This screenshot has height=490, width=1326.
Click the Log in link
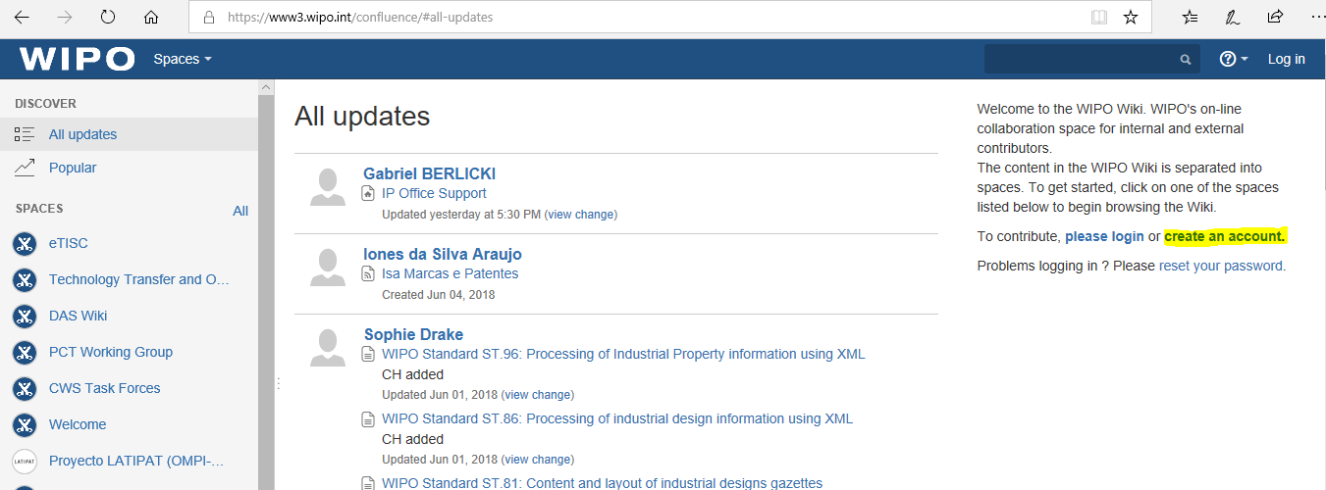coord(1286,59)
